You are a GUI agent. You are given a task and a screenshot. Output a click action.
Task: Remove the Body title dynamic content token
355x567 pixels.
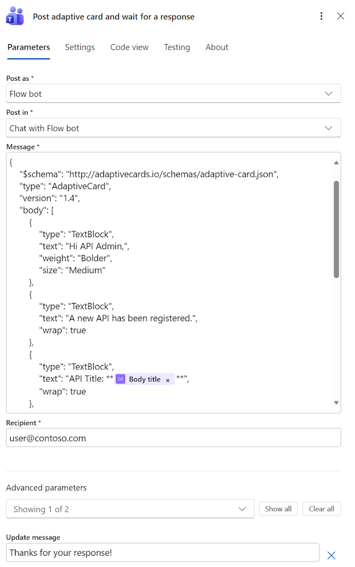168,379
